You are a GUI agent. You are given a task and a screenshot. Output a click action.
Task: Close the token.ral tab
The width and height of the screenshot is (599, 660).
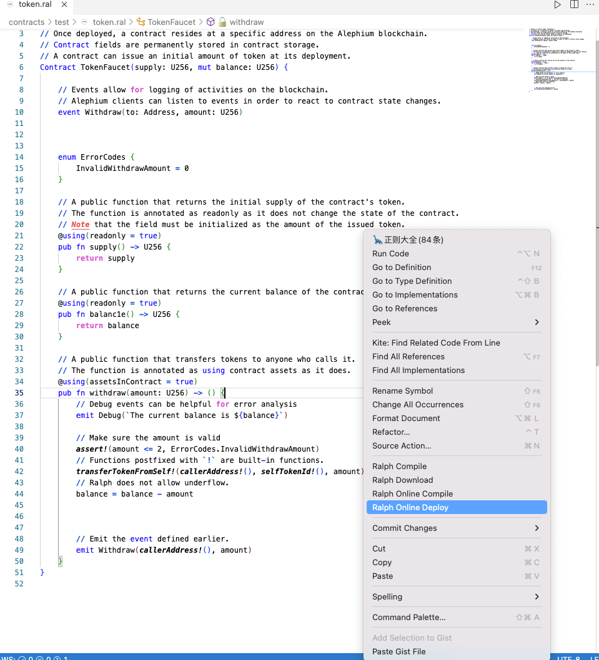(64, 4)
